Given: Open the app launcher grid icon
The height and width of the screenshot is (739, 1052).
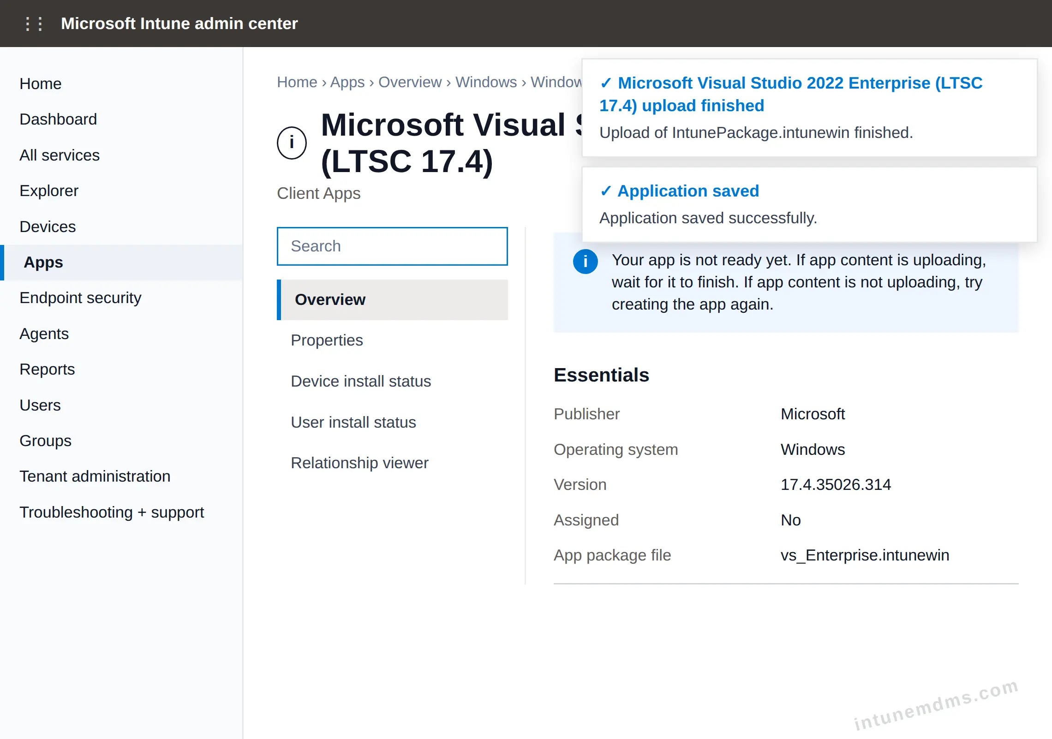Looking at the screenshot, I should 34,24.
